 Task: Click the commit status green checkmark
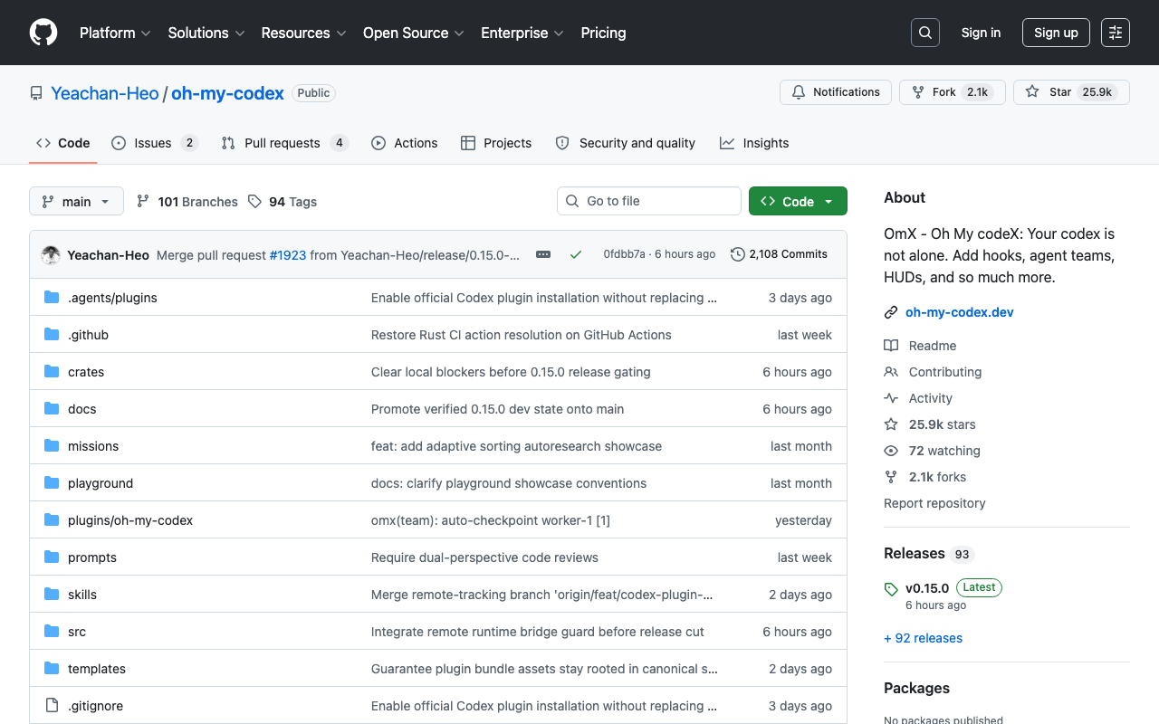[576, 255]
